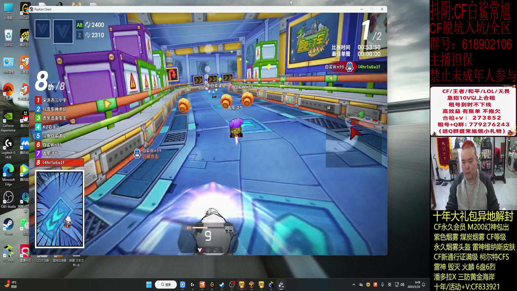Open GeForce Experience desktop shortcut
The height and width of the screenshot is (291, 517).
pyautogui.click(x=8, y=117)
